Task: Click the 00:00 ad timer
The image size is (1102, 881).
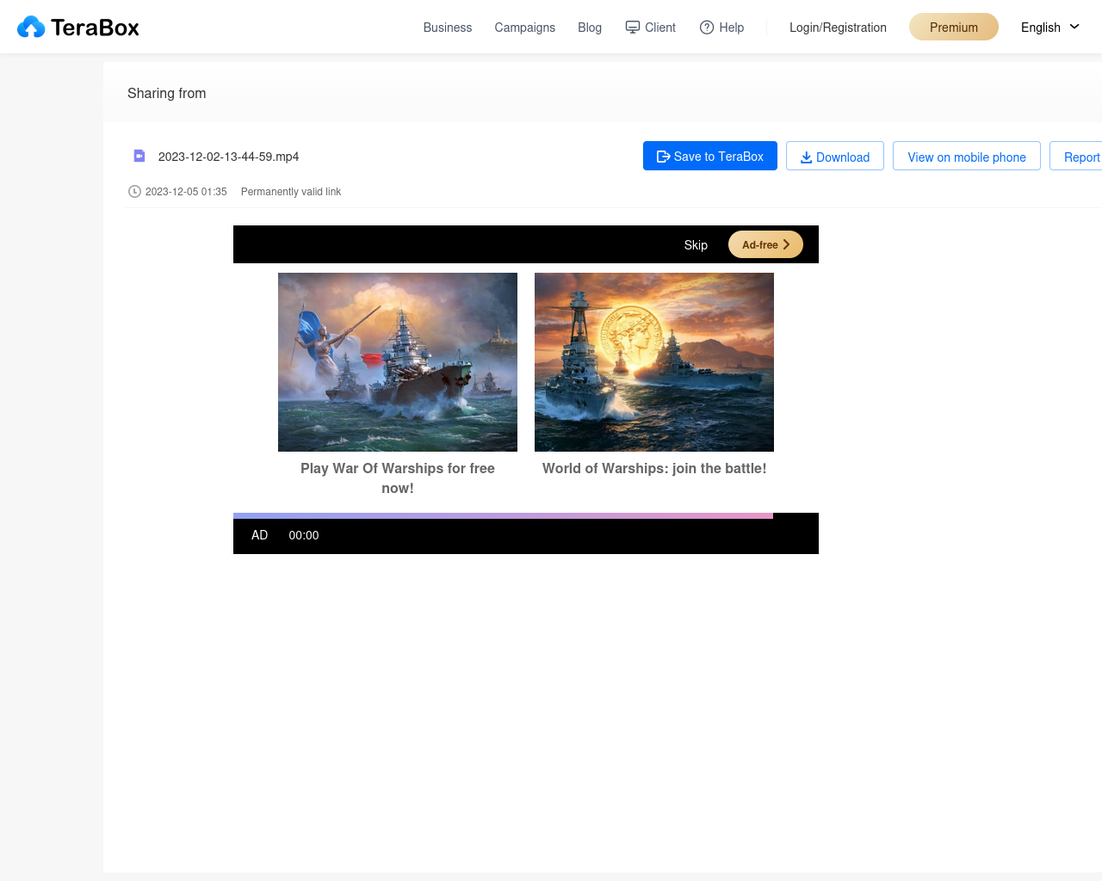Action: tap(304, 535)
